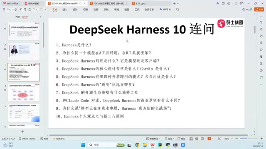Click the line '10、Harness个人观点之与新二八原则'
The height and width of the screenshot is (149, 266).
pyautogui.click(x=90, y=116)
